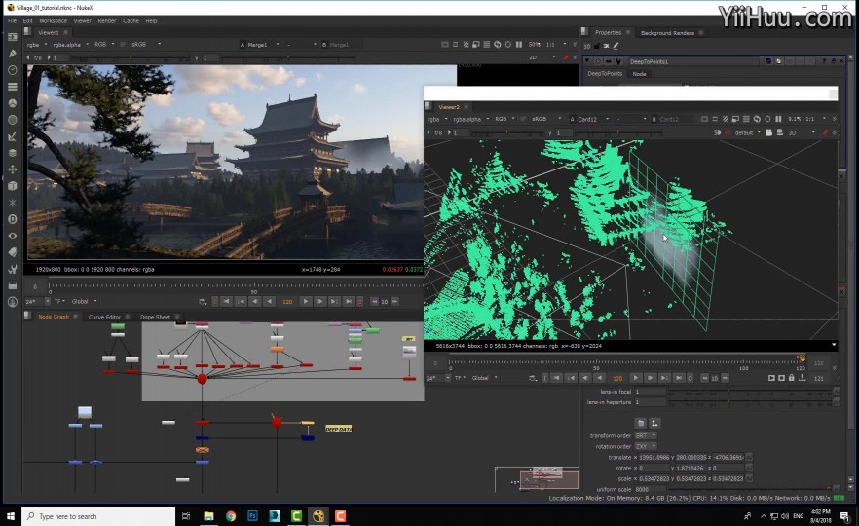Click the axis snap icon above transform order
Screen dimensions: 859x526
click(654, 423)
